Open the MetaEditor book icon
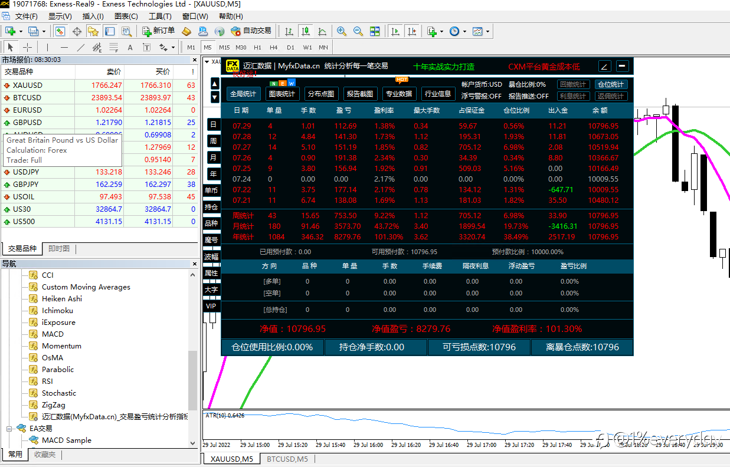 coord(186,31)
